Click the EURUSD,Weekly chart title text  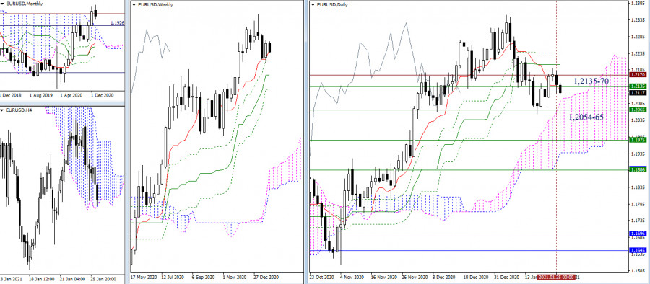155,5
